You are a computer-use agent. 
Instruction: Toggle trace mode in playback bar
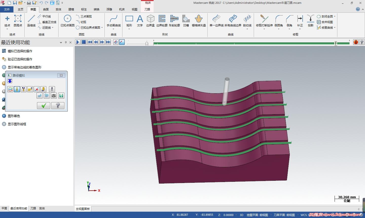tap(116, 42)
